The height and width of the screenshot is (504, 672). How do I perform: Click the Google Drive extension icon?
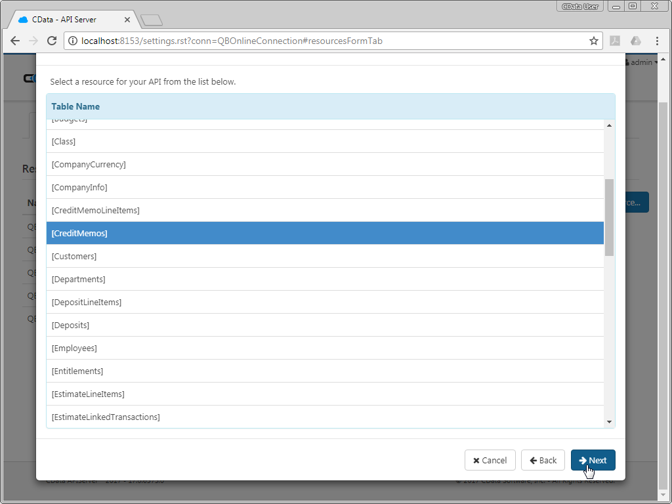point(635,41)
